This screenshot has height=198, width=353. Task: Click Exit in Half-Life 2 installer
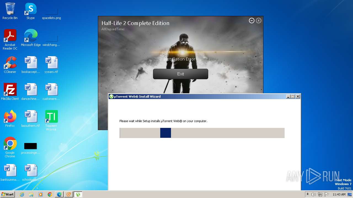181,74
